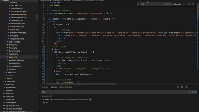Open footer-generic.php file

click(x=19, y=12)
